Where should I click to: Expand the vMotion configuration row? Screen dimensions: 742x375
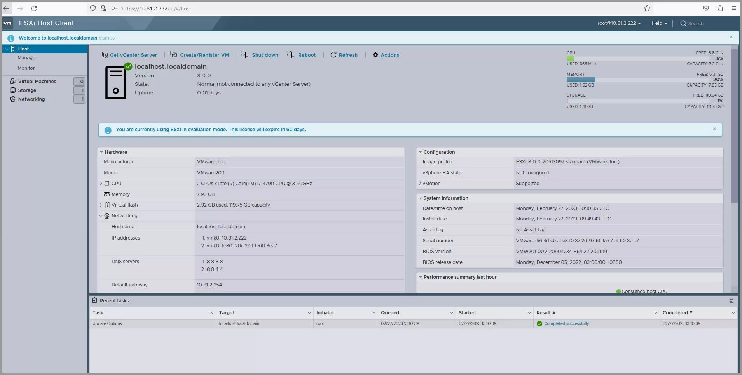420,183
